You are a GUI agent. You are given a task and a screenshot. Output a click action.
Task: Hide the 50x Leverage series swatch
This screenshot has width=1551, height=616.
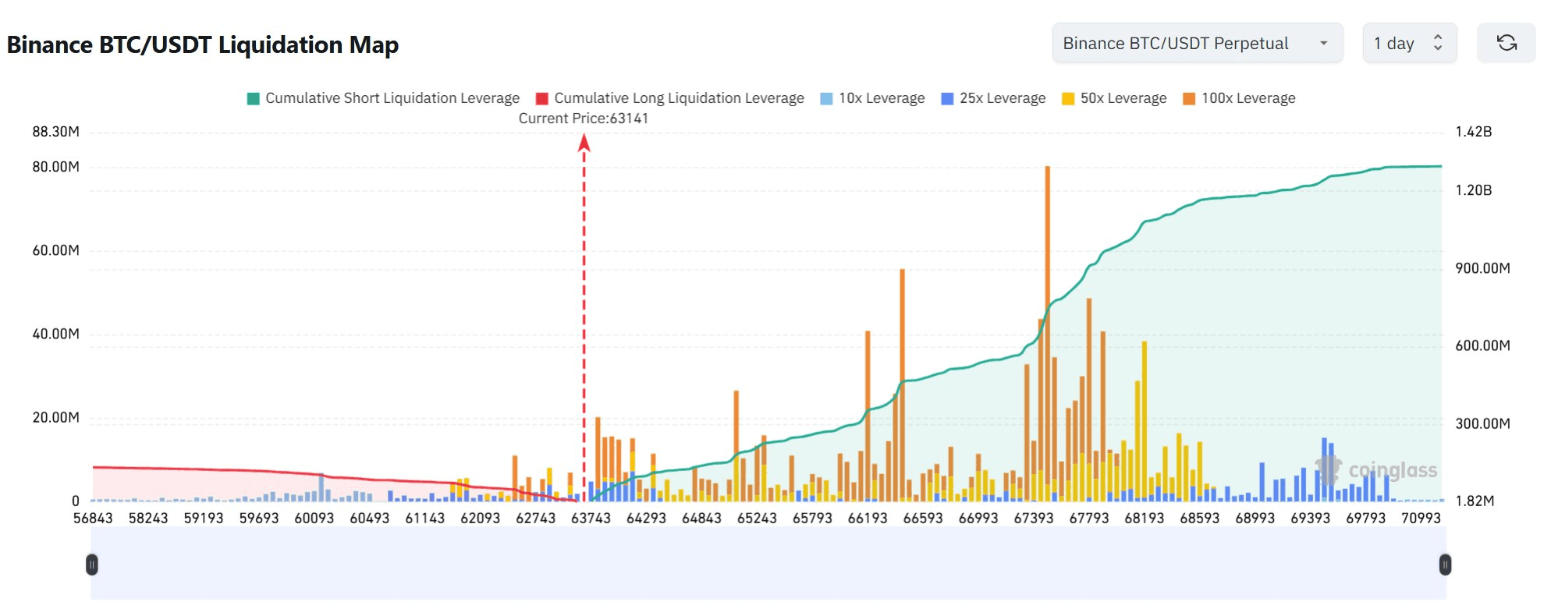[1068, 98]
